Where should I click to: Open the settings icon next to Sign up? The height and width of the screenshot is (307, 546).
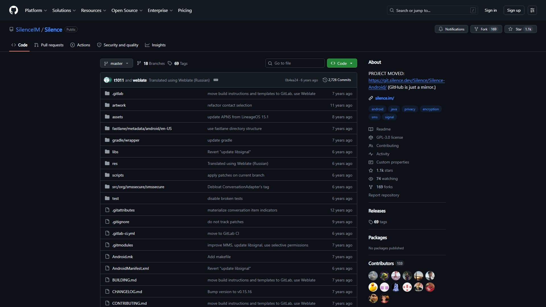coord(532,10)
